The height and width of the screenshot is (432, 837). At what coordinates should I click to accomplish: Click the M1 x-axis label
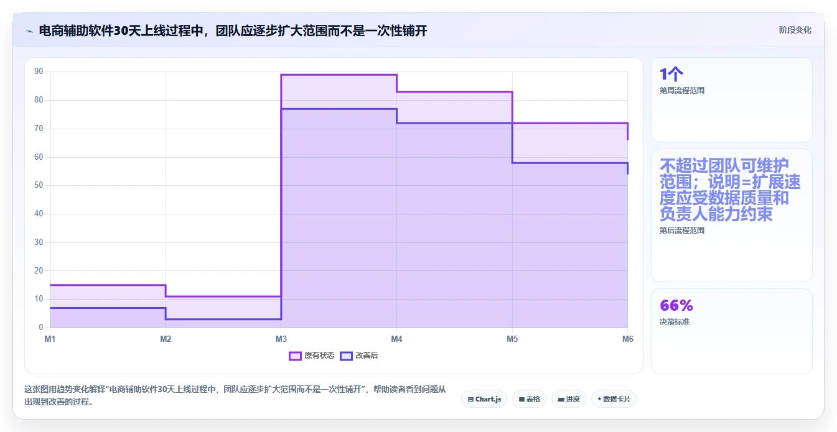(50, 339)
